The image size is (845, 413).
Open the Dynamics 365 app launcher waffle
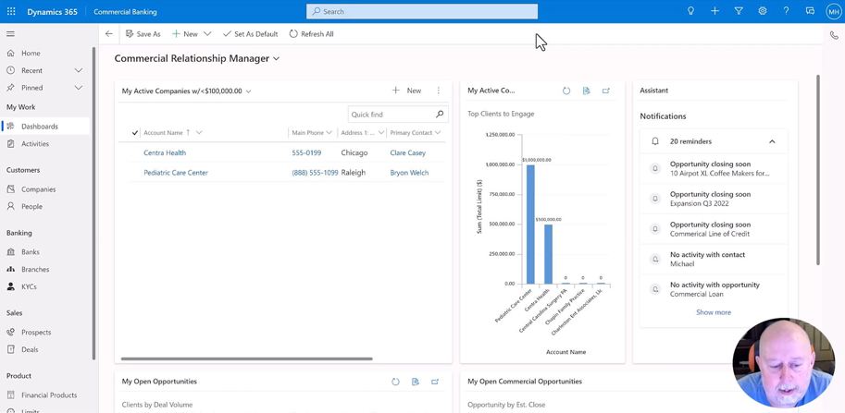pyautogui.click(x=11, y=11)
